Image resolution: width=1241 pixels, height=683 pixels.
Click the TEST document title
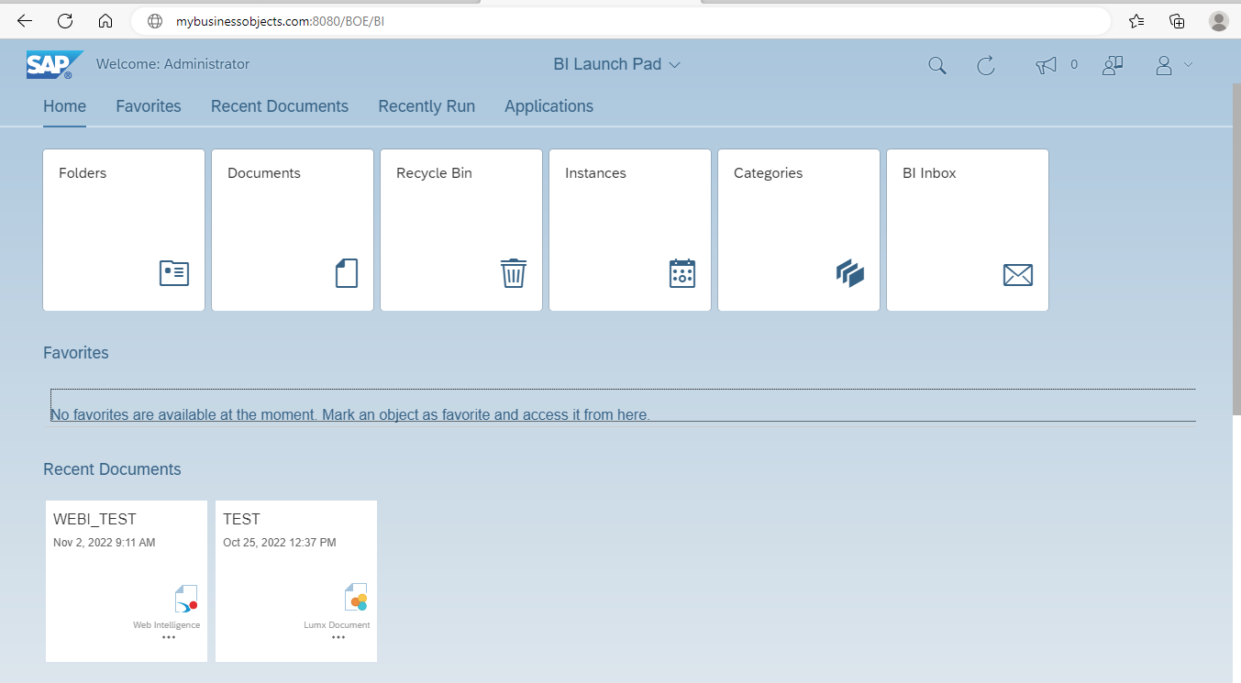click(x=241, y=519)
